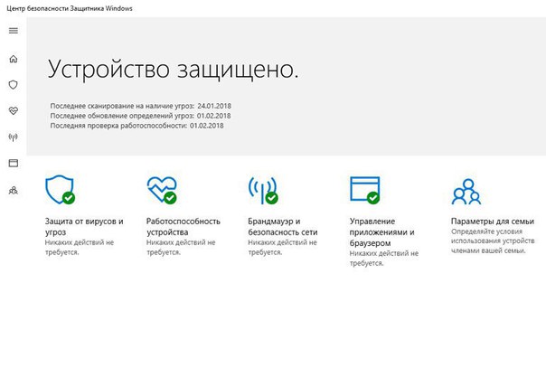Click large family people icon
546x387 pixels.
[466, 192]
